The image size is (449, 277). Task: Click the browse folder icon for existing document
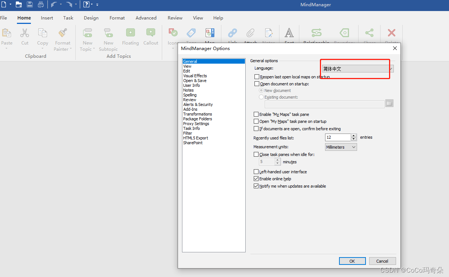click(x=389, y=103)
